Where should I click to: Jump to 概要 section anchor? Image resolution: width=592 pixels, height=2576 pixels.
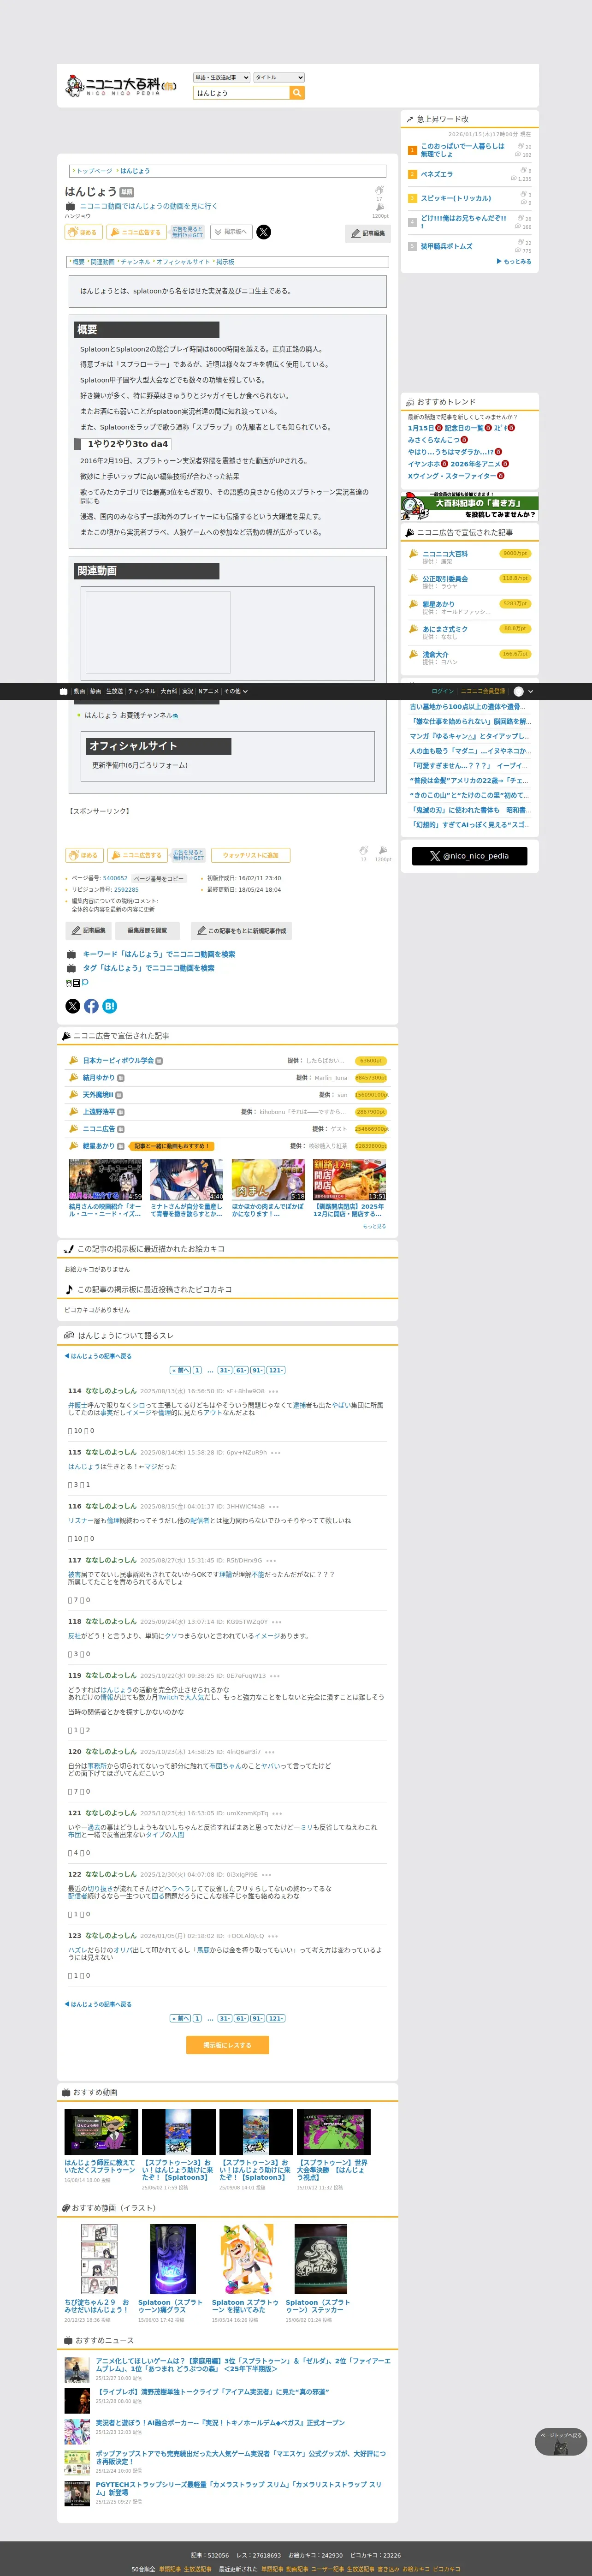click(x=78, y=262)
